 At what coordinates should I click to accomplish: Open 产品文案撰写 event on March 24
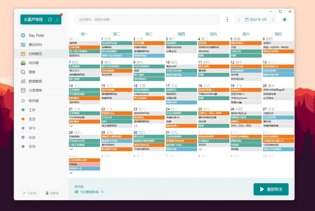(x=182, y=113)
